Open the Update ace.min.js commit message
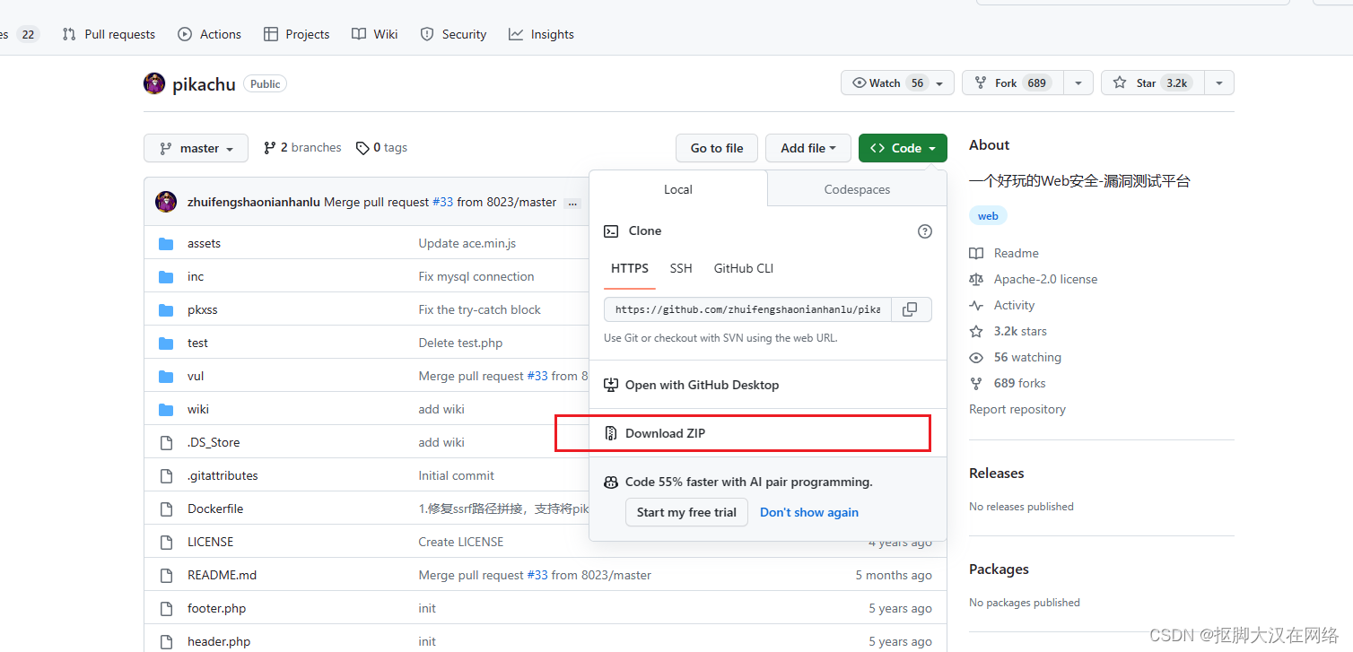Screen dimensions: 1353x652 467,243
